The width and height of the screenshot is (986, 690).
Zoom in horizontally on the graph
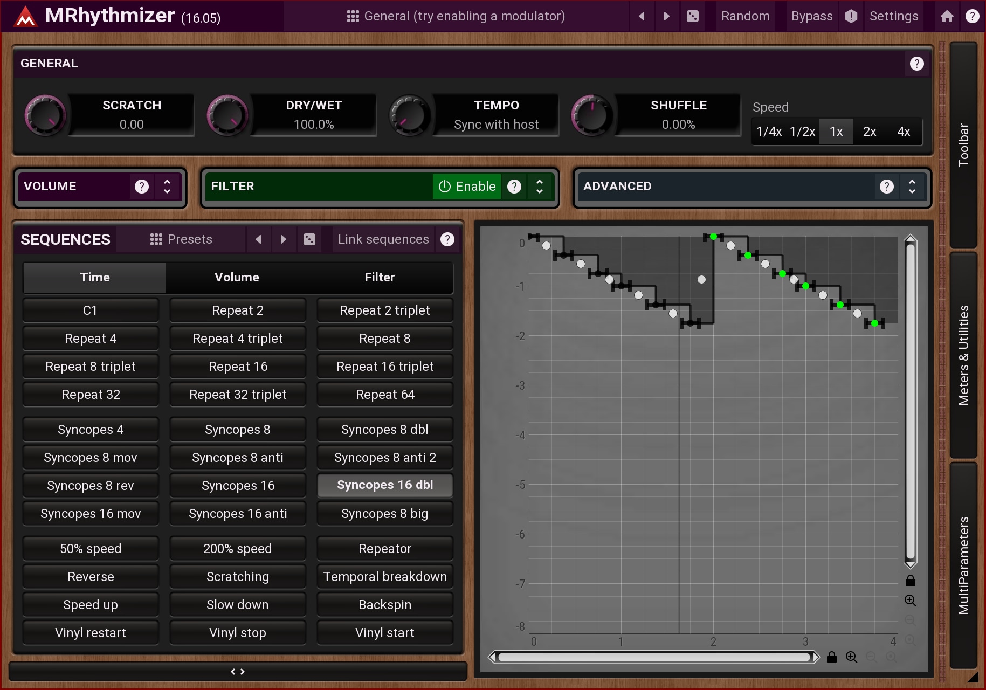pos(852,657)
